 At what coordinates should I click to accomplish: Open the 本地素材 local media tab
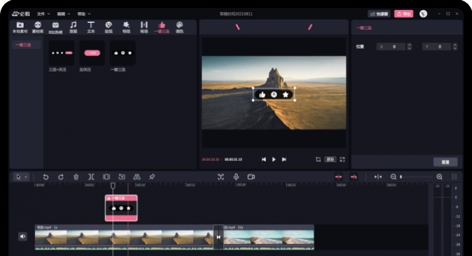click(x=20, y=28)
